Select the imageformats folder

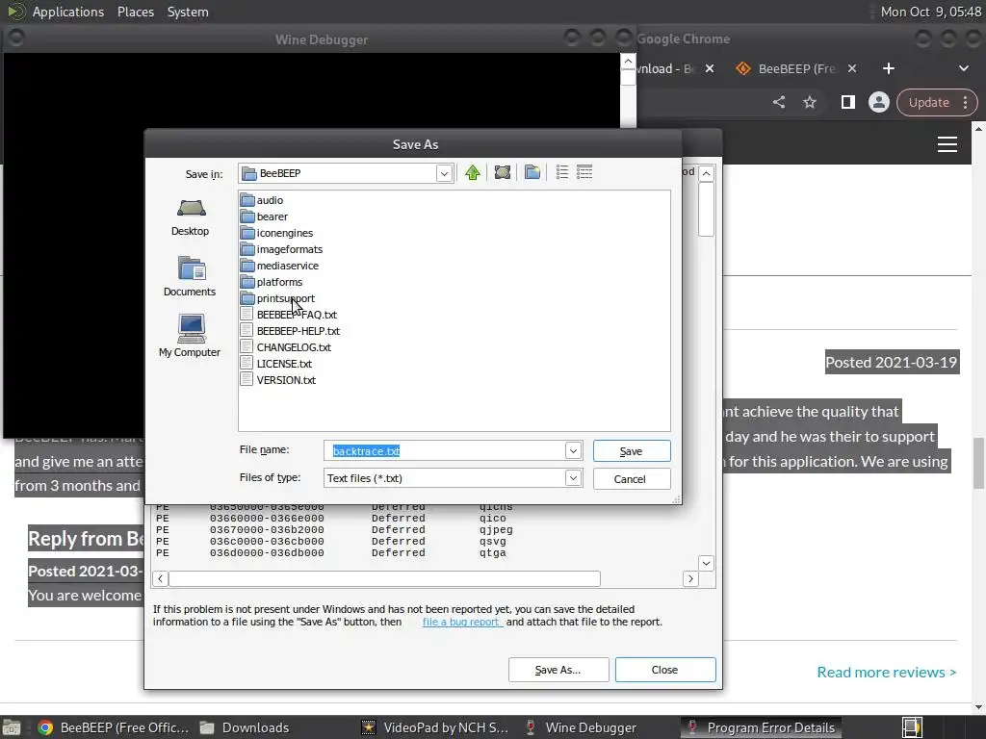[282, 249]
